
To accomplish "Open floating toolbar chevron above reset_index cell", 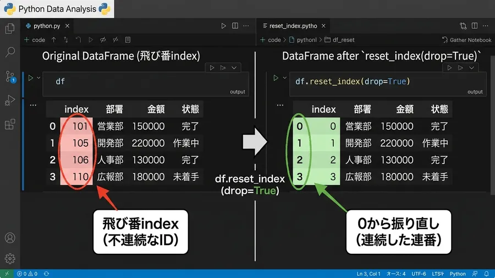I will pyautogui.click(x=471, y=68).
